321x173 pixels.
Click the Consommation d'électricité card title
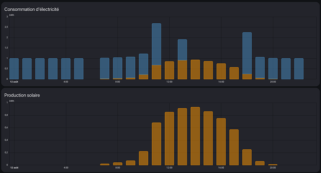click(x=32, y=9)
